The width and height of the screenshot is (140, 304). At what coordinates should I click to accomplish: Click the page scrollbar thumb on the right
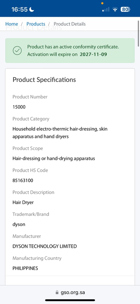[x=139, y=33]
